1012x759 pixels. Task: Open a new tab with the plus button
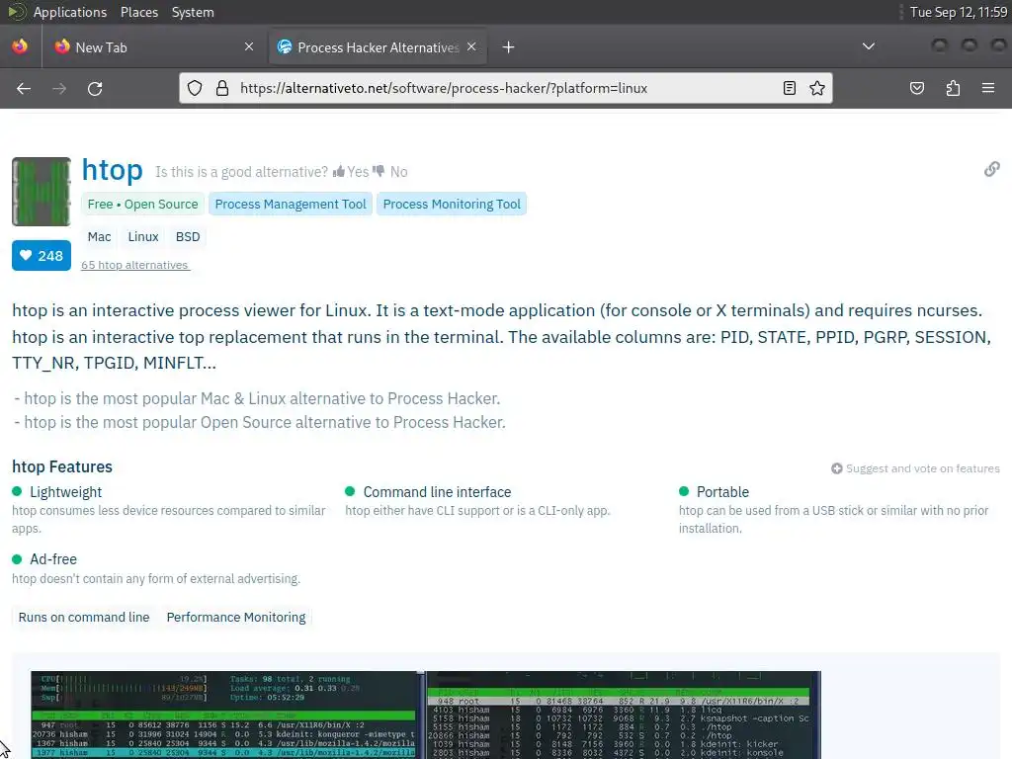click(509, 47)
